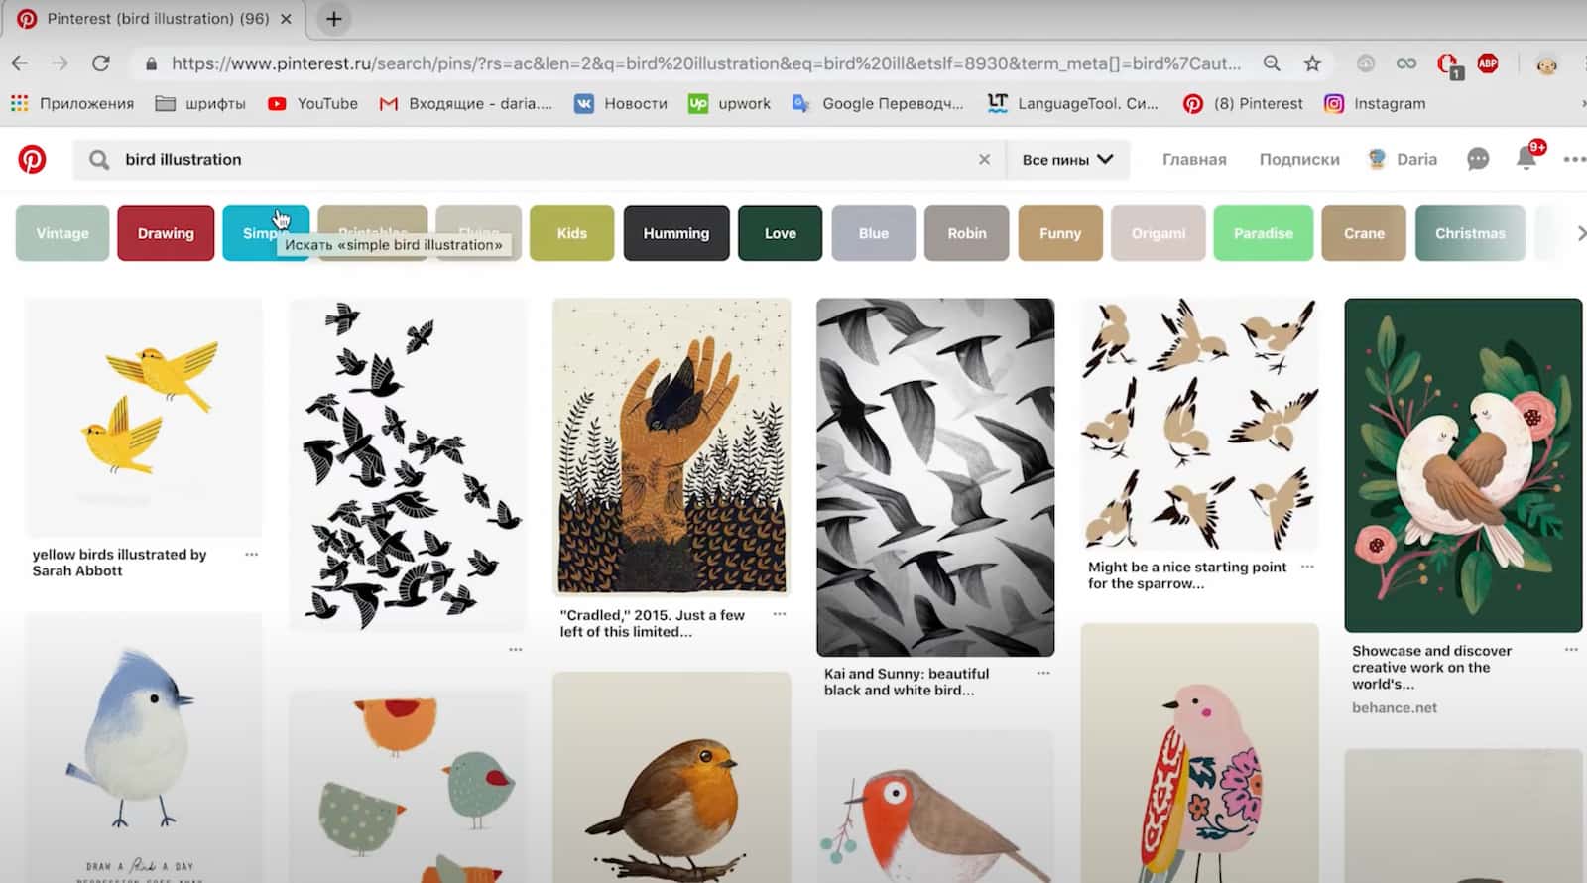Viewport: 1587px width, 883px height.
Task: Click the bird illustration search field
Action: pos(541,159)
